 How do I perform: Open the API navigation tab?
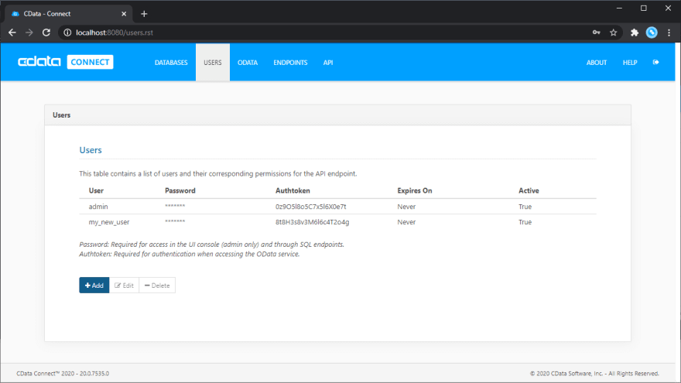click(328, 63)
